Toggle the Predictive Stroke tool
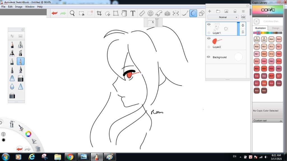 (193, 13)
